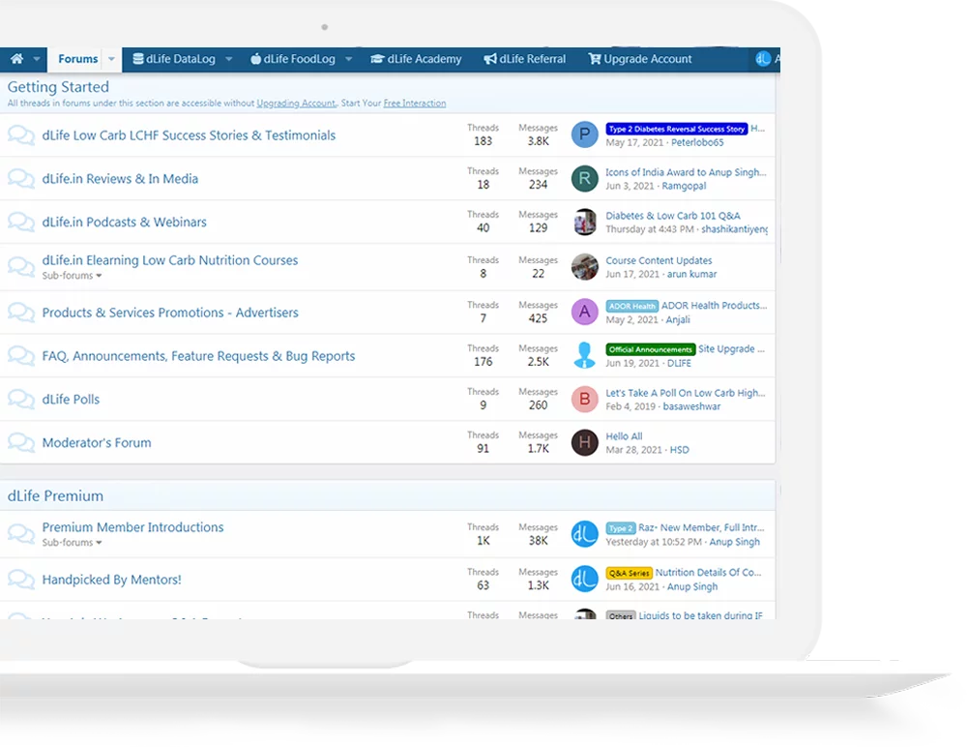Open ADOR Health Products thread
Image resolution: width=967 pixels, height=747 pixels.
[x=715, y=306]
